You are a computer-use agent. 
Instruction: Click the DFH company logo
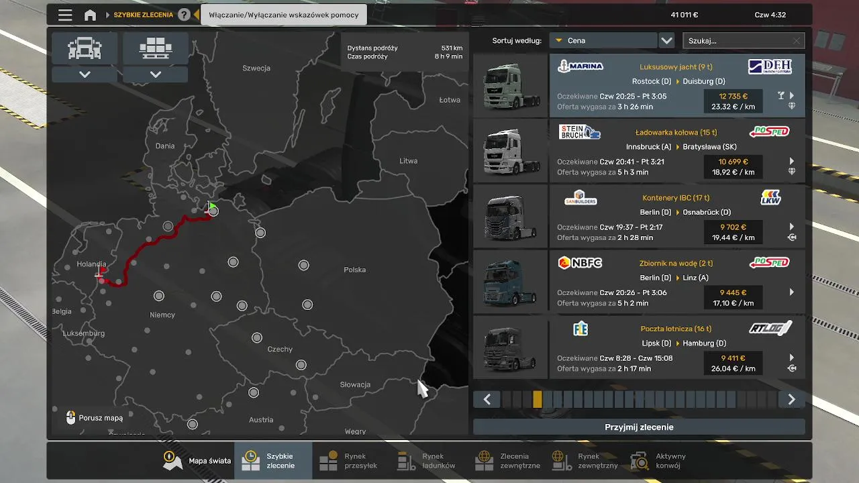click(x=770, y=66)
